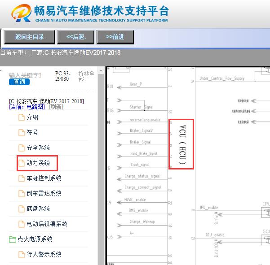The image size is (270, 265).
Task: Click the Under_Control_Pow_Supply label
Action: tap(222, 78)
